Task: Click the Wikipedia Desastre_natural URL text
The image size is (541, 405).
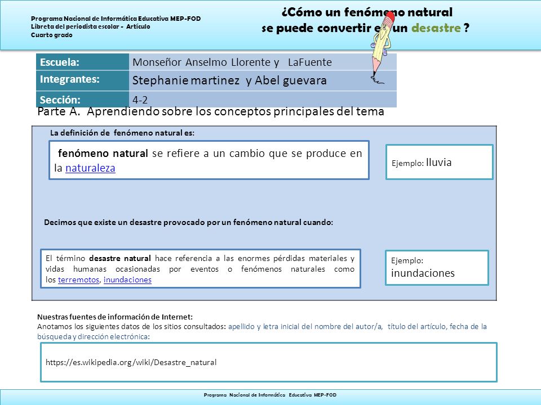Action: pyautogui.click(x=131, y=362)
